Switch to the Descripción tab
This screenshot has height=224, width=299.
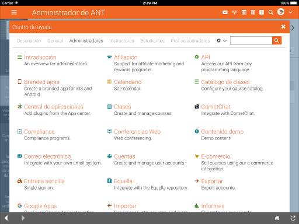29,41
